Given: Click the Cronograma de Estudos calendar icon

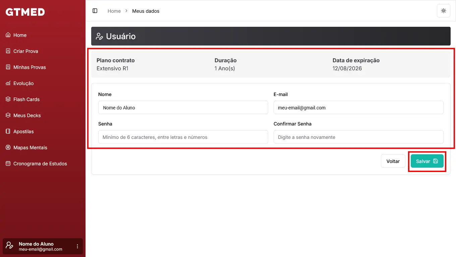Looking at the screenshot, I should click(8, 164).
